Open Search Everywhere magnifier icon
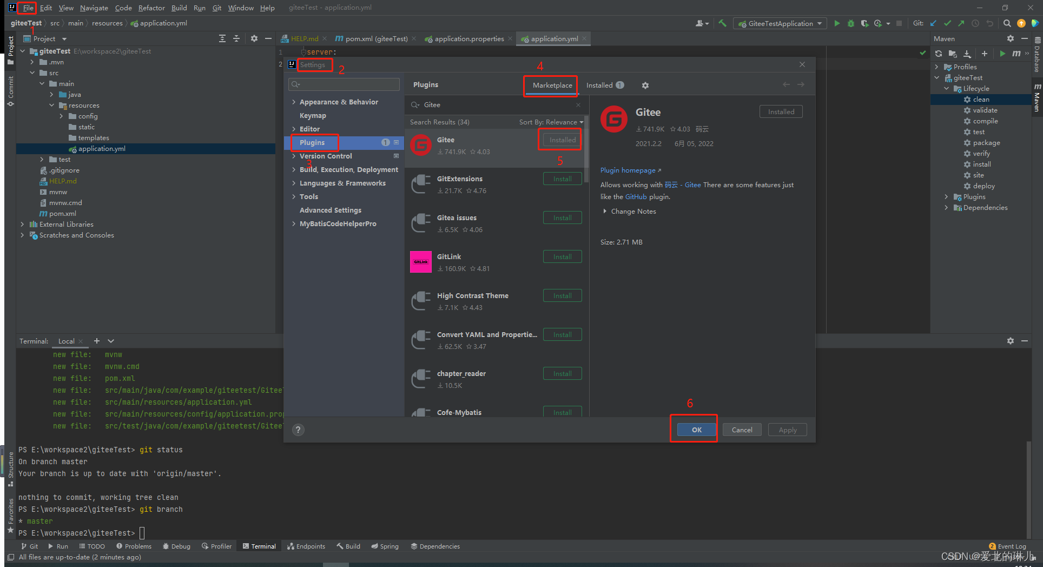Screen dimensions: 1043x567 coord(1007,23)
